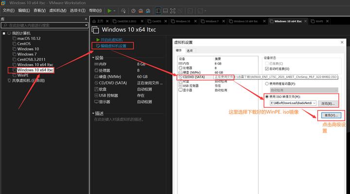Select 使用 ISO 映像文件(M) radio button
350x194 pixels.
(267, 97)
